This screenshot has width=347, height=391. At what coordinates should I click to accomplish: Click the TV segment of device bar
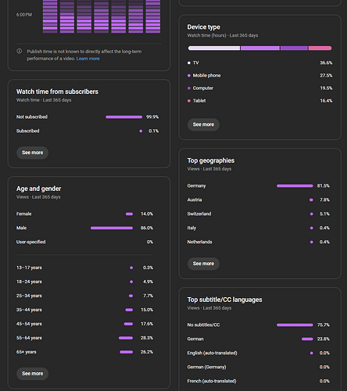coord(214,48)
